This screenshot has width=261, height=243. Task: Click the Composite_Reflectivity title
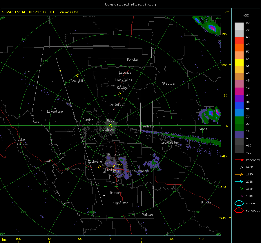(130, 4)
